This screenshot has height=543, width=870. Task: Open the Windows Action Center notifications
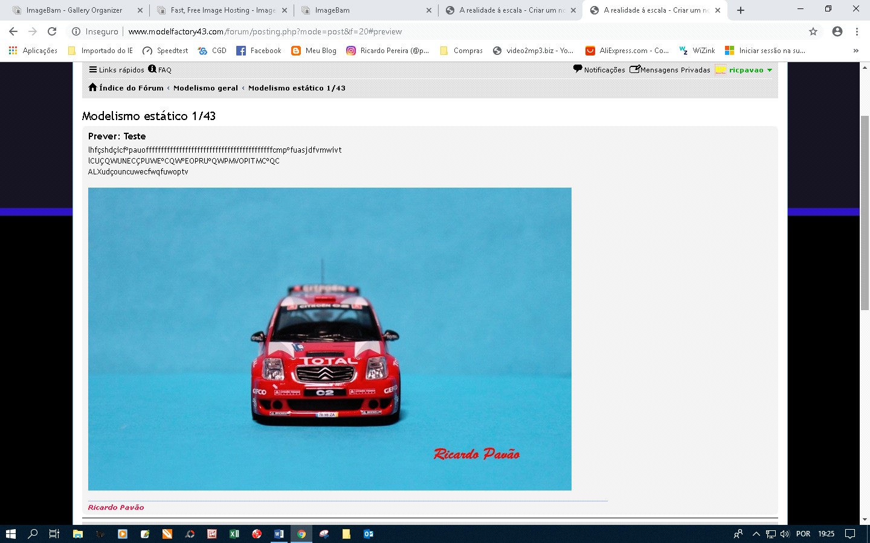point(850,534)
